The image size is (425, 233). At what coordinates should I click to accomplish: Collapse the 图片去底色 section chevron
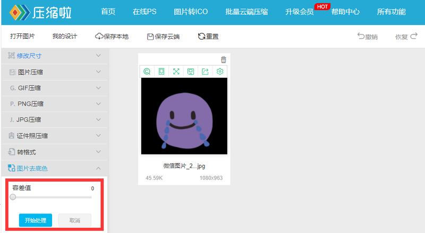tap(98, 168)
